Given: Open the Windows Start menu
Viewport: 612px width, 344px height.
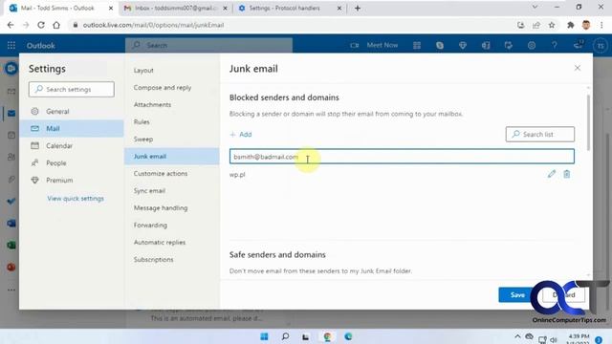Looking at the screenshot, I should click(x=264, y=336).
